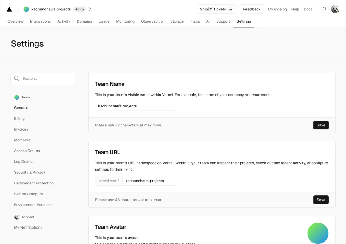
Task: Click the Team Name input field
Action: click(x=135, y=106)
